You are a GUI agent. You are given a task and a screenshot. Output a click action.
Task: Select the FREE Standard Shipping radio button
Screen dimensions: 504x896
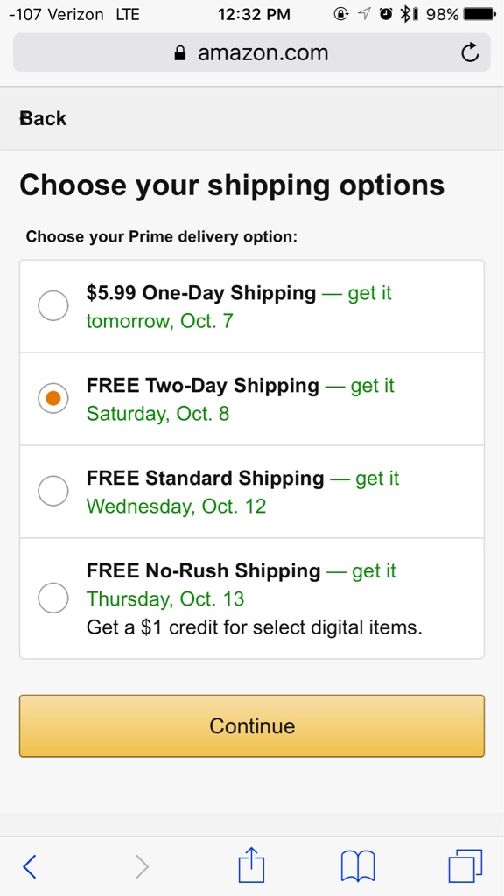coord(53,492)
